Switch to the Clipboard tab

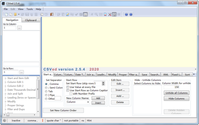(x=30, y=20)
